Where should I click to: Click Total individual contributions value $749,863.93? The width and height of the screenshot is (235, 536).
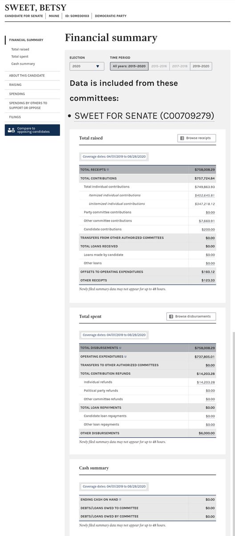[205, 187]
